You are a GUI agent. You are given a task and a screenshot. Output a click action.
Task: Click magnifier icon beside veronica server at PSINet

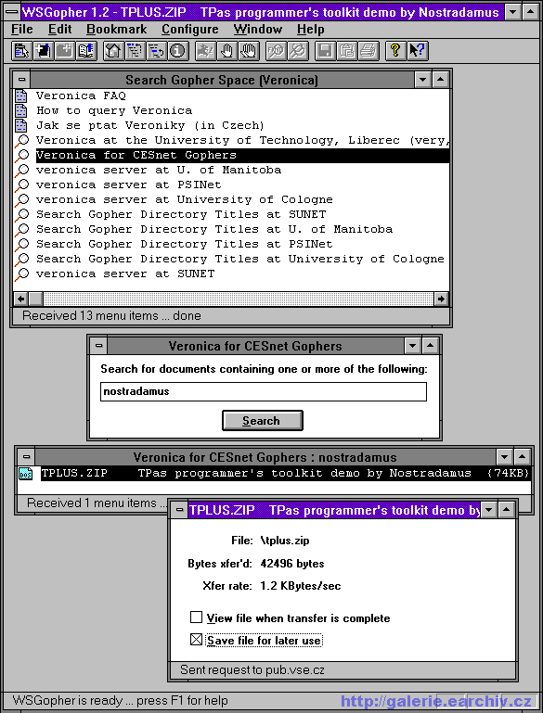[21, 185]
